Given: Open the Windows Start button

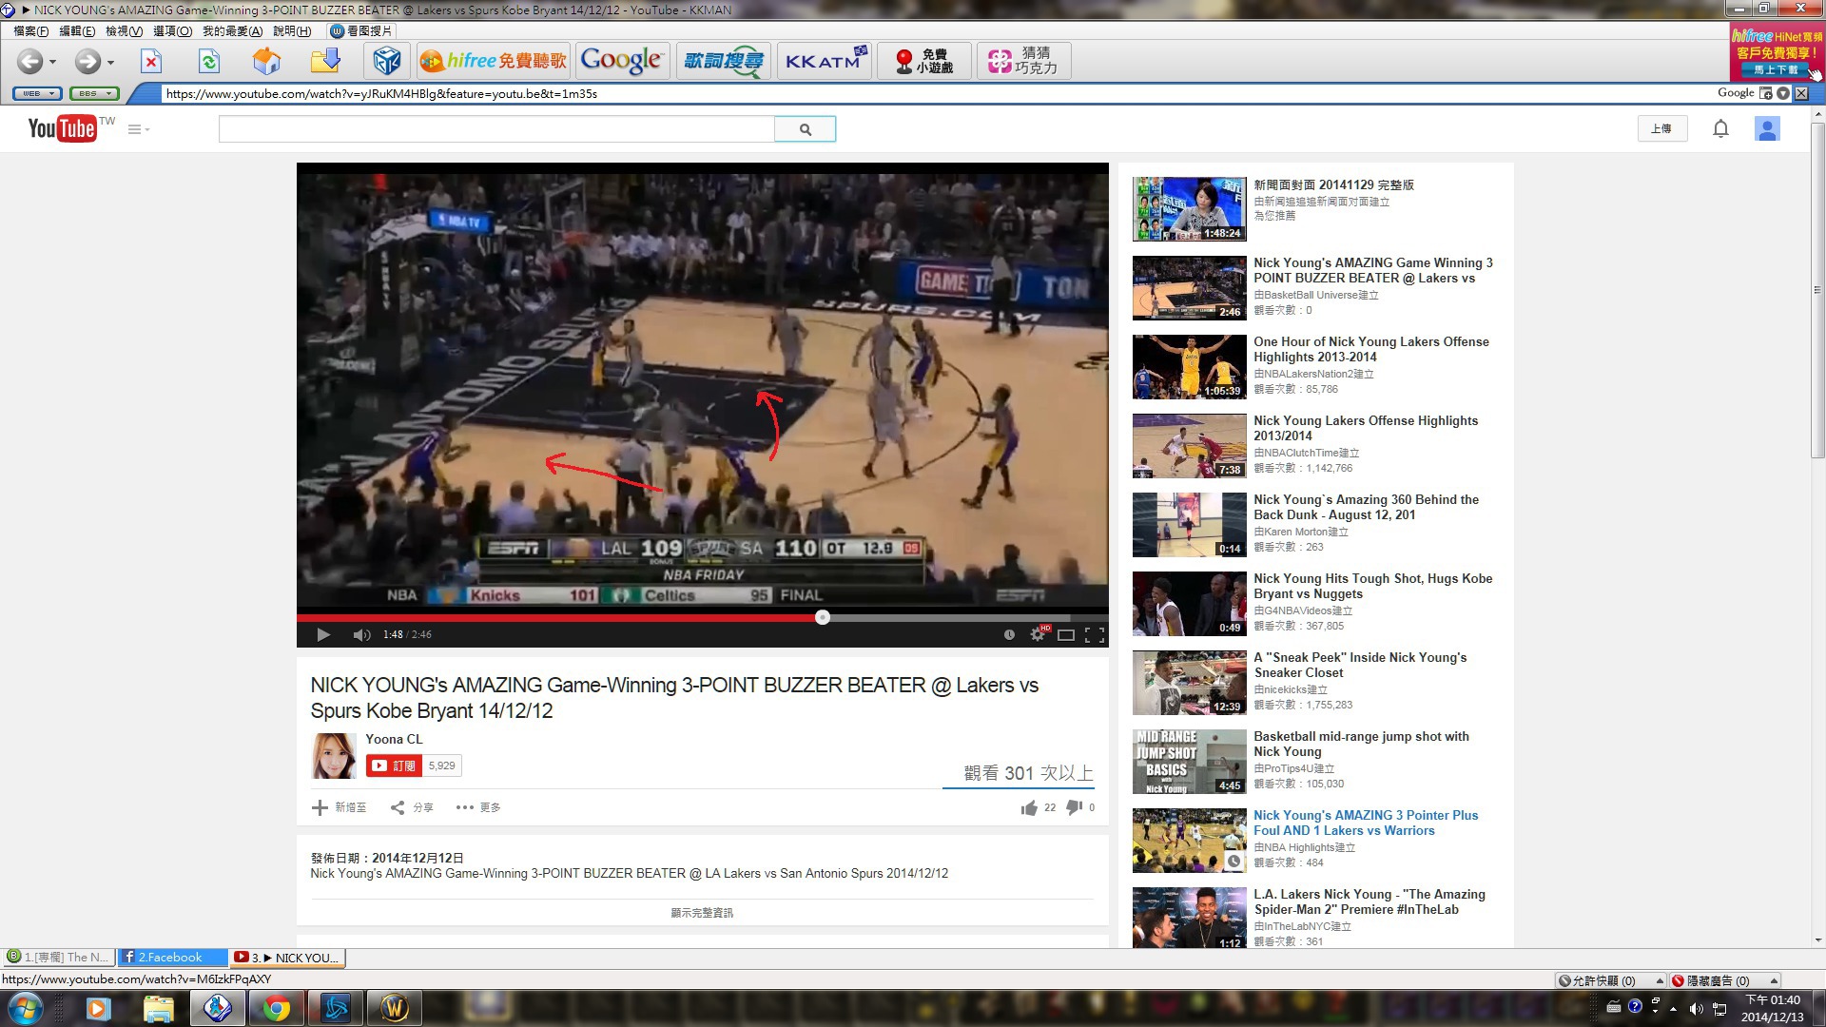Looking at the screenshot, I should pyautogui.click(x=25, y=1008).
